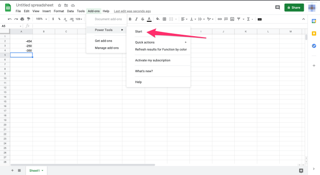320x175 pixels.
Task: Open the Borders tool
Action: (164, 19)
